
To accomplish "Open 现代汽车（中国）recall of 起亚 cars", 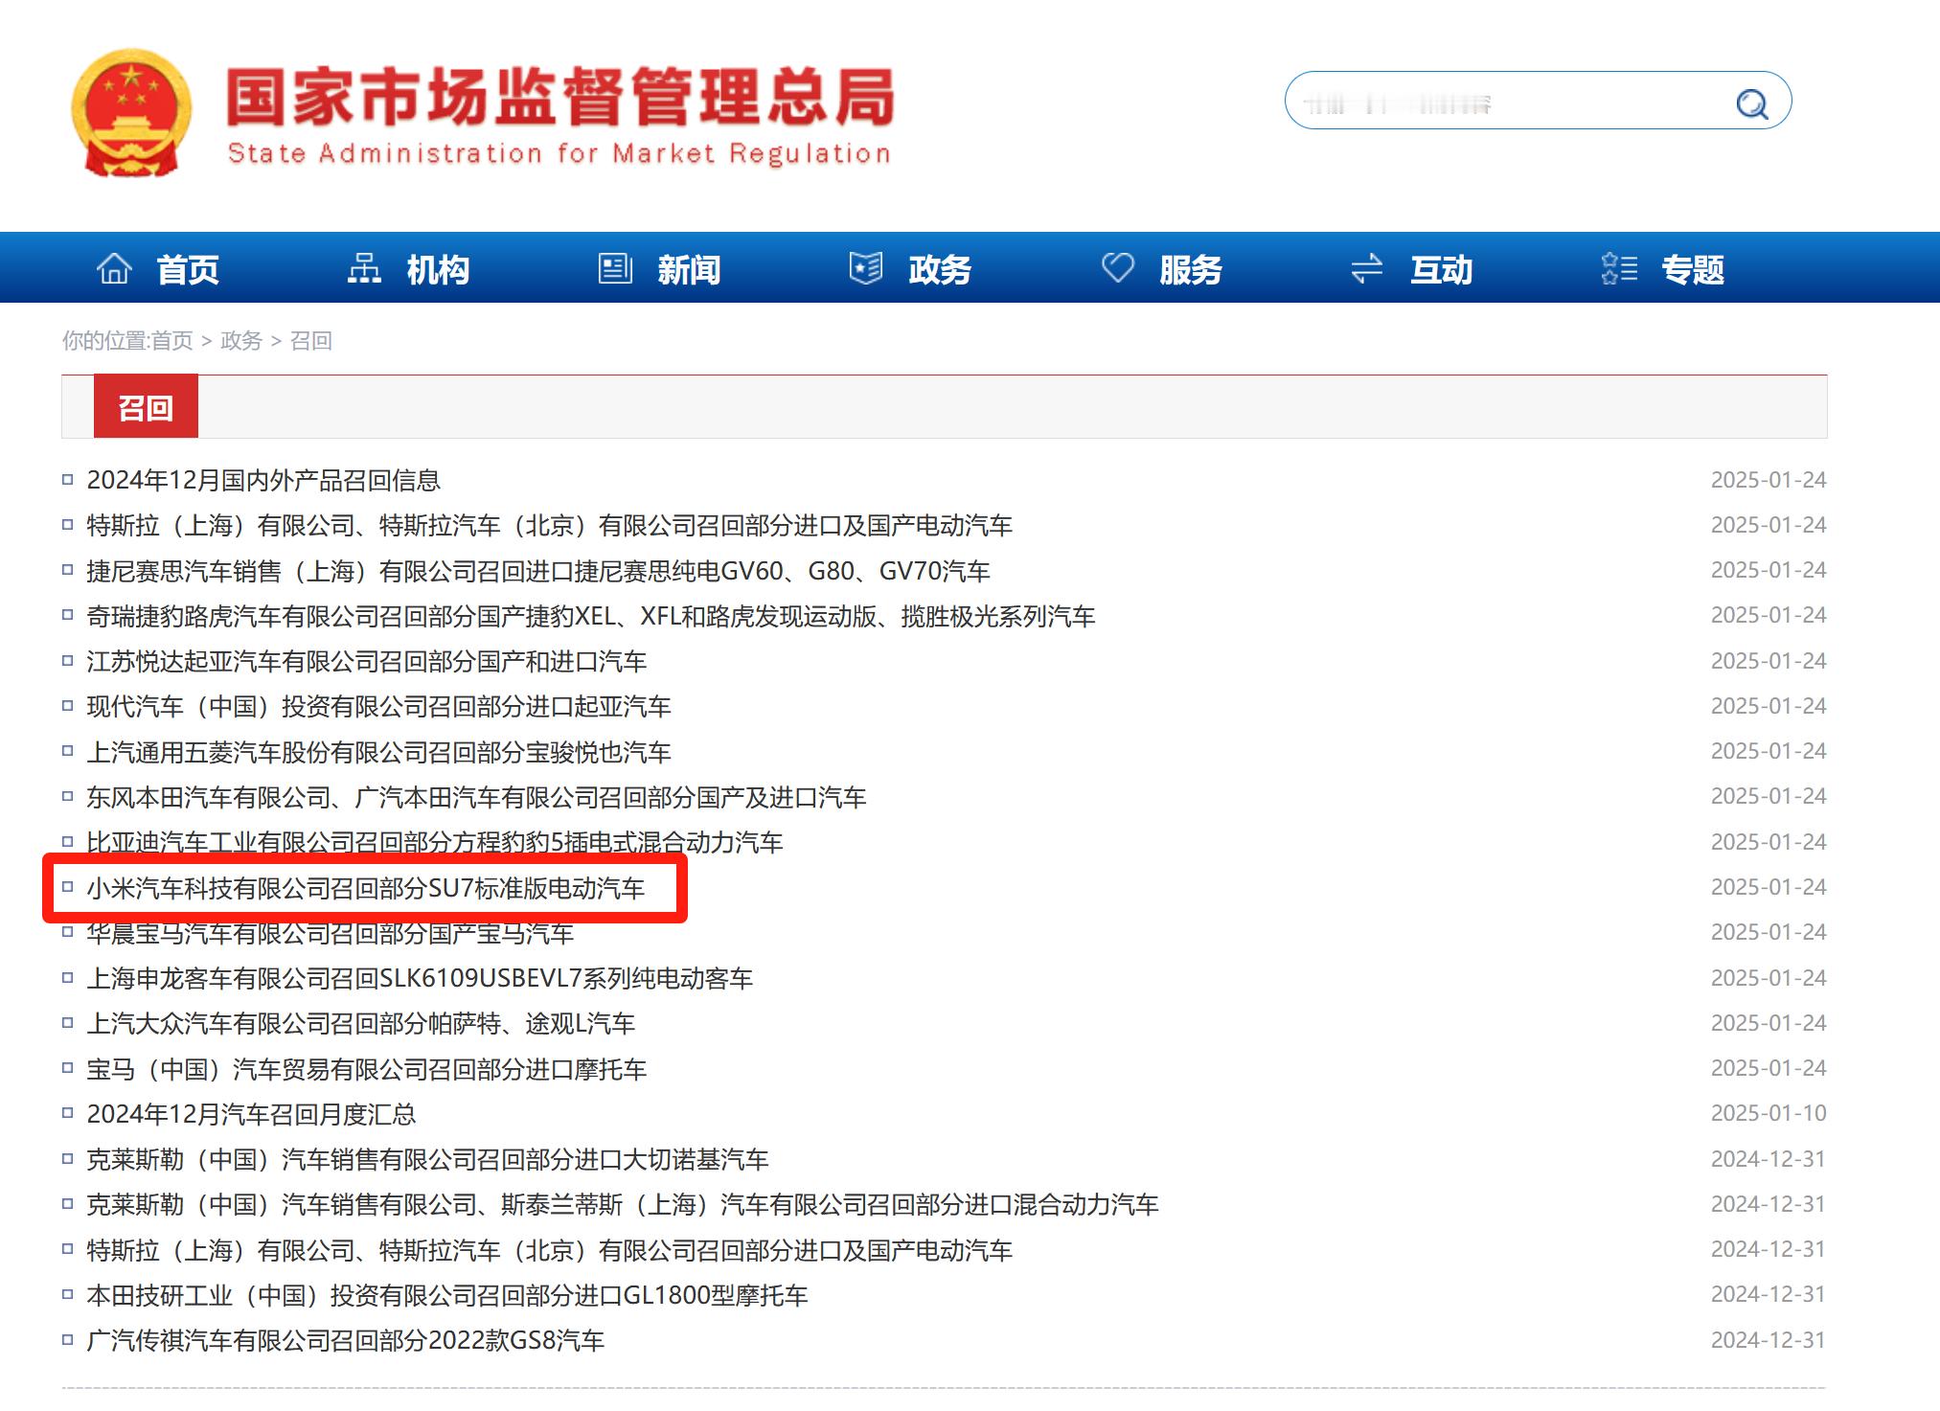I will (x=378, y=706).
